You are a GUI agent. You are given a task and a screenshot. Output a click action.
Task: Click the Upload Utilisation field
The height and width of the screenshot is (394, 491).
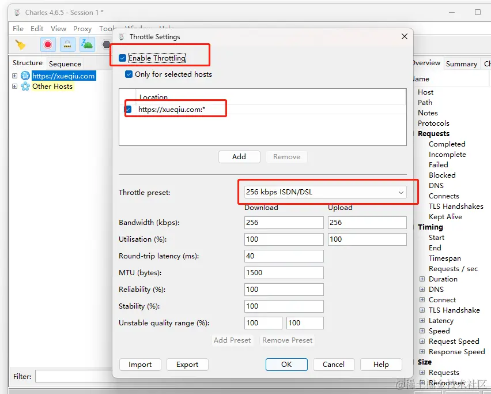tap(367, 239)
